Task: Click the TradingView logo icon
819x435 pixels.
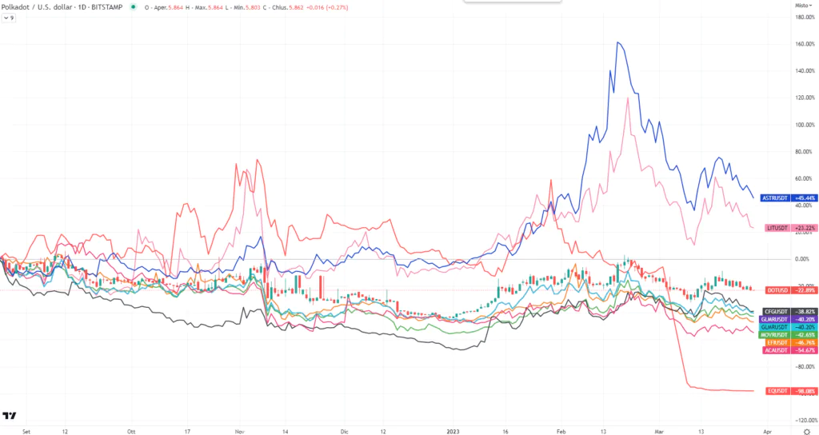Action: (10, 416)
